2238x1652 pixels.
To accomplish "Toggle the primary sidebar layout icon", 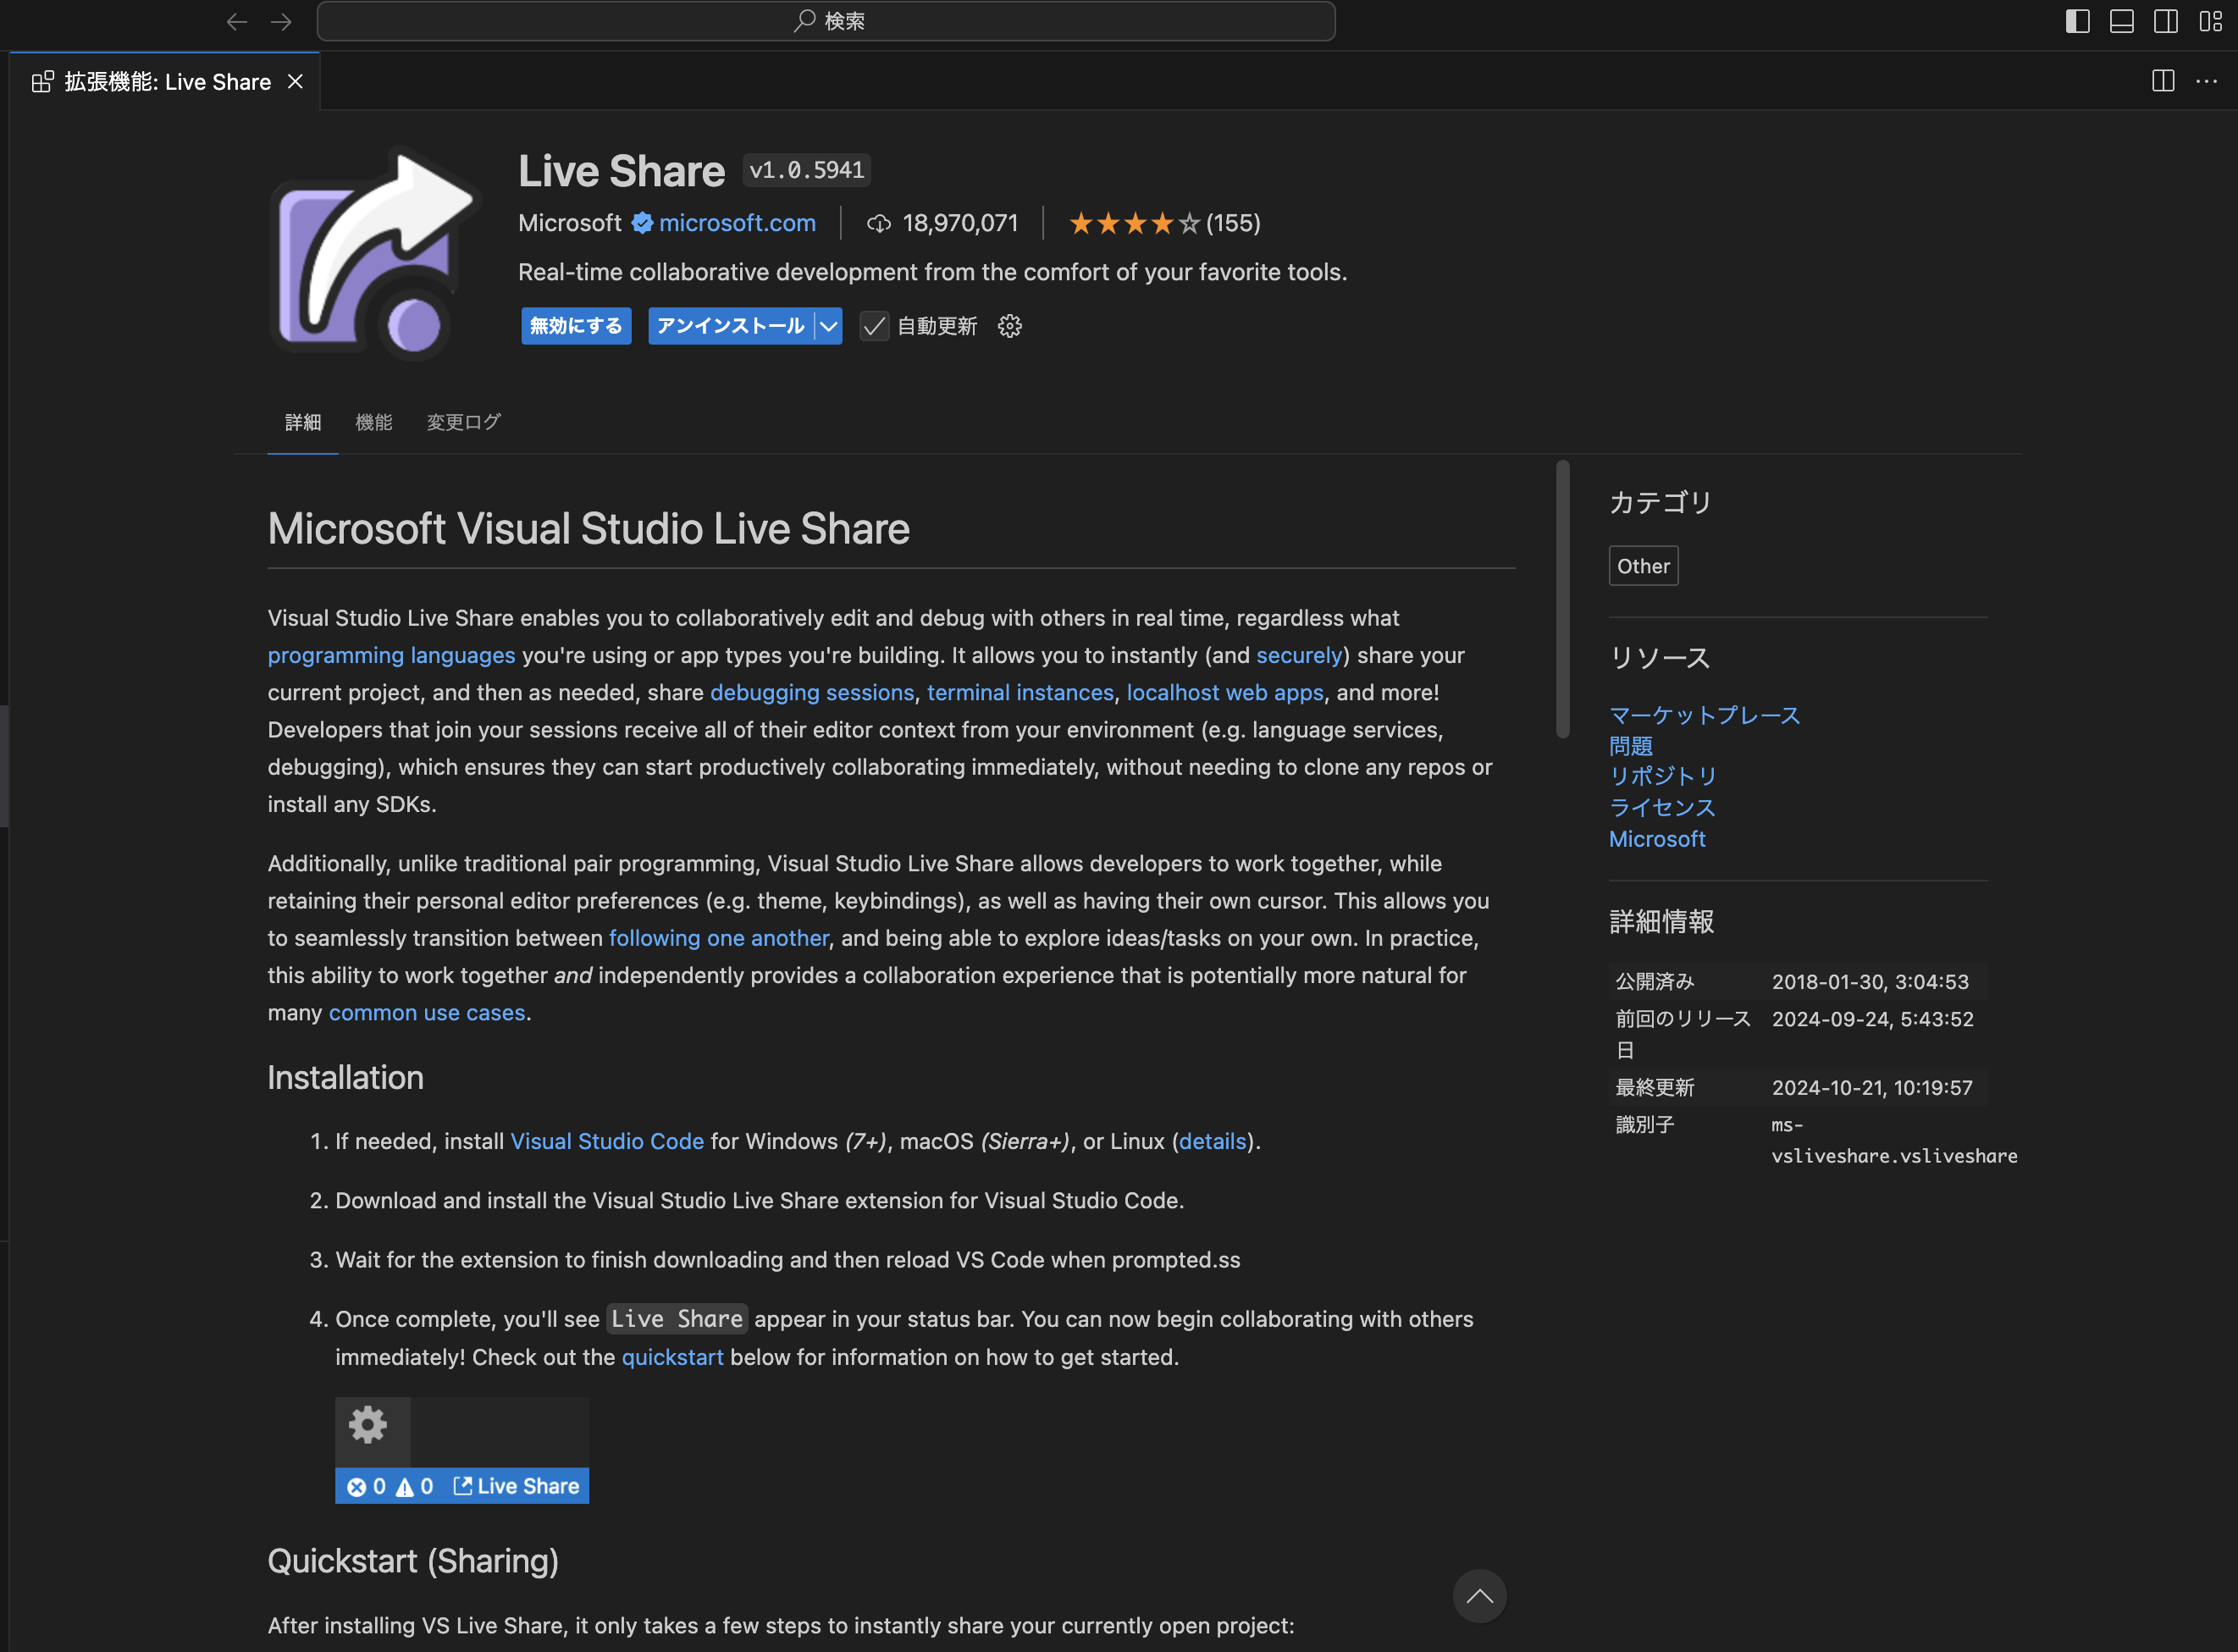I will click(x=2077, y=21).
